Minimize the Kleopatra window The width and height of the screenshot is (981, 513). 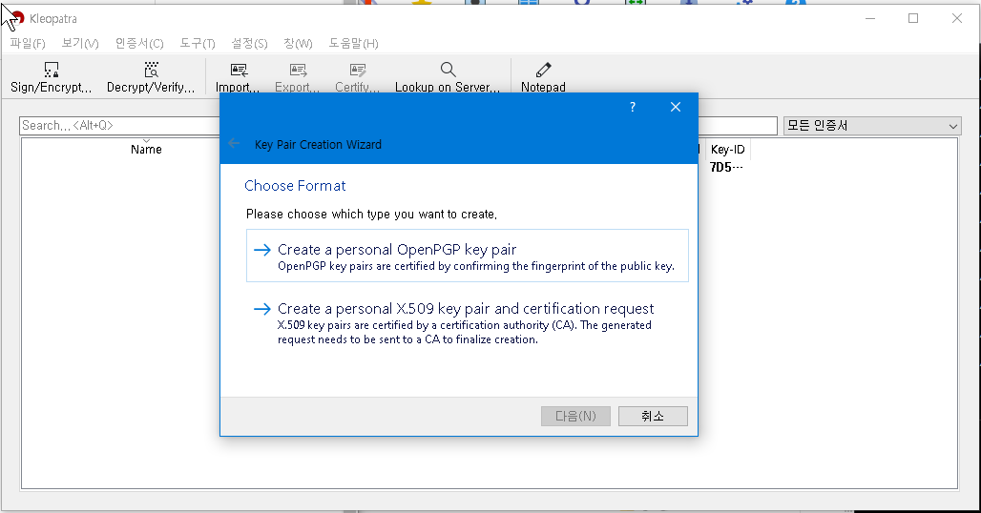tap(870, 18)
